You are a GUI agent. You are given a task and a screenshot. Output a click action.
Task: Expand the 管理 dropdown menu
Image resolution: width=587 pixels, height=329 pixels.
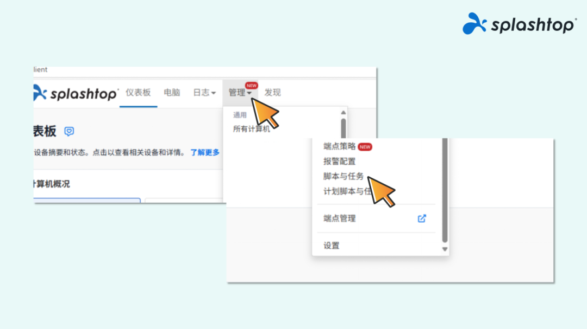(x=240, y=93)
